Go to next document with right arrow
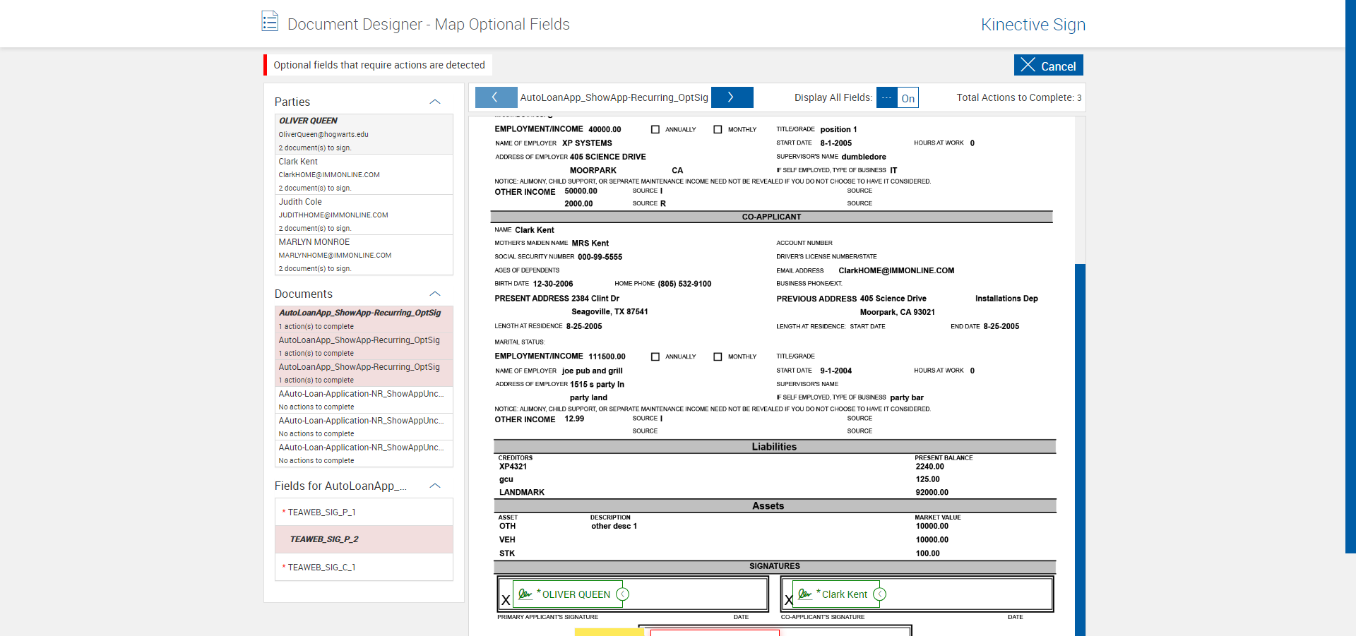This screenshot has height=636, width=1356. click(732, 97)
